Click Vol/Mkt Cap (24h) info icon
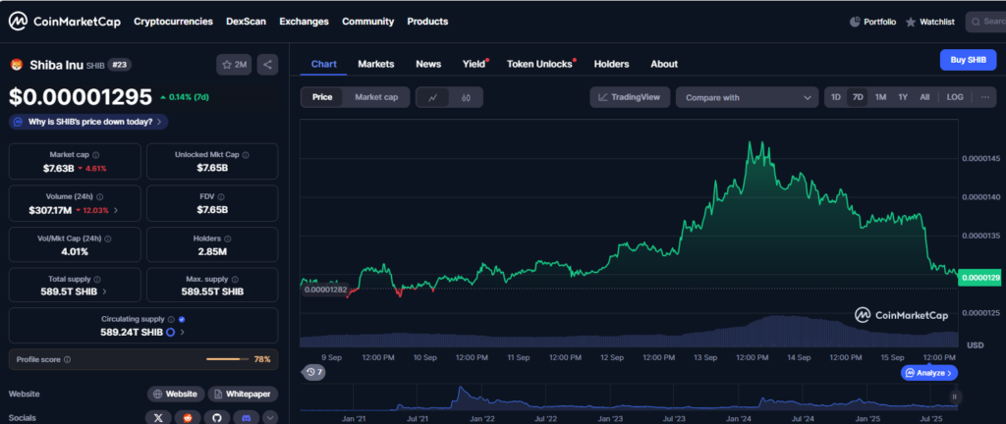 (x=108, y=238)
